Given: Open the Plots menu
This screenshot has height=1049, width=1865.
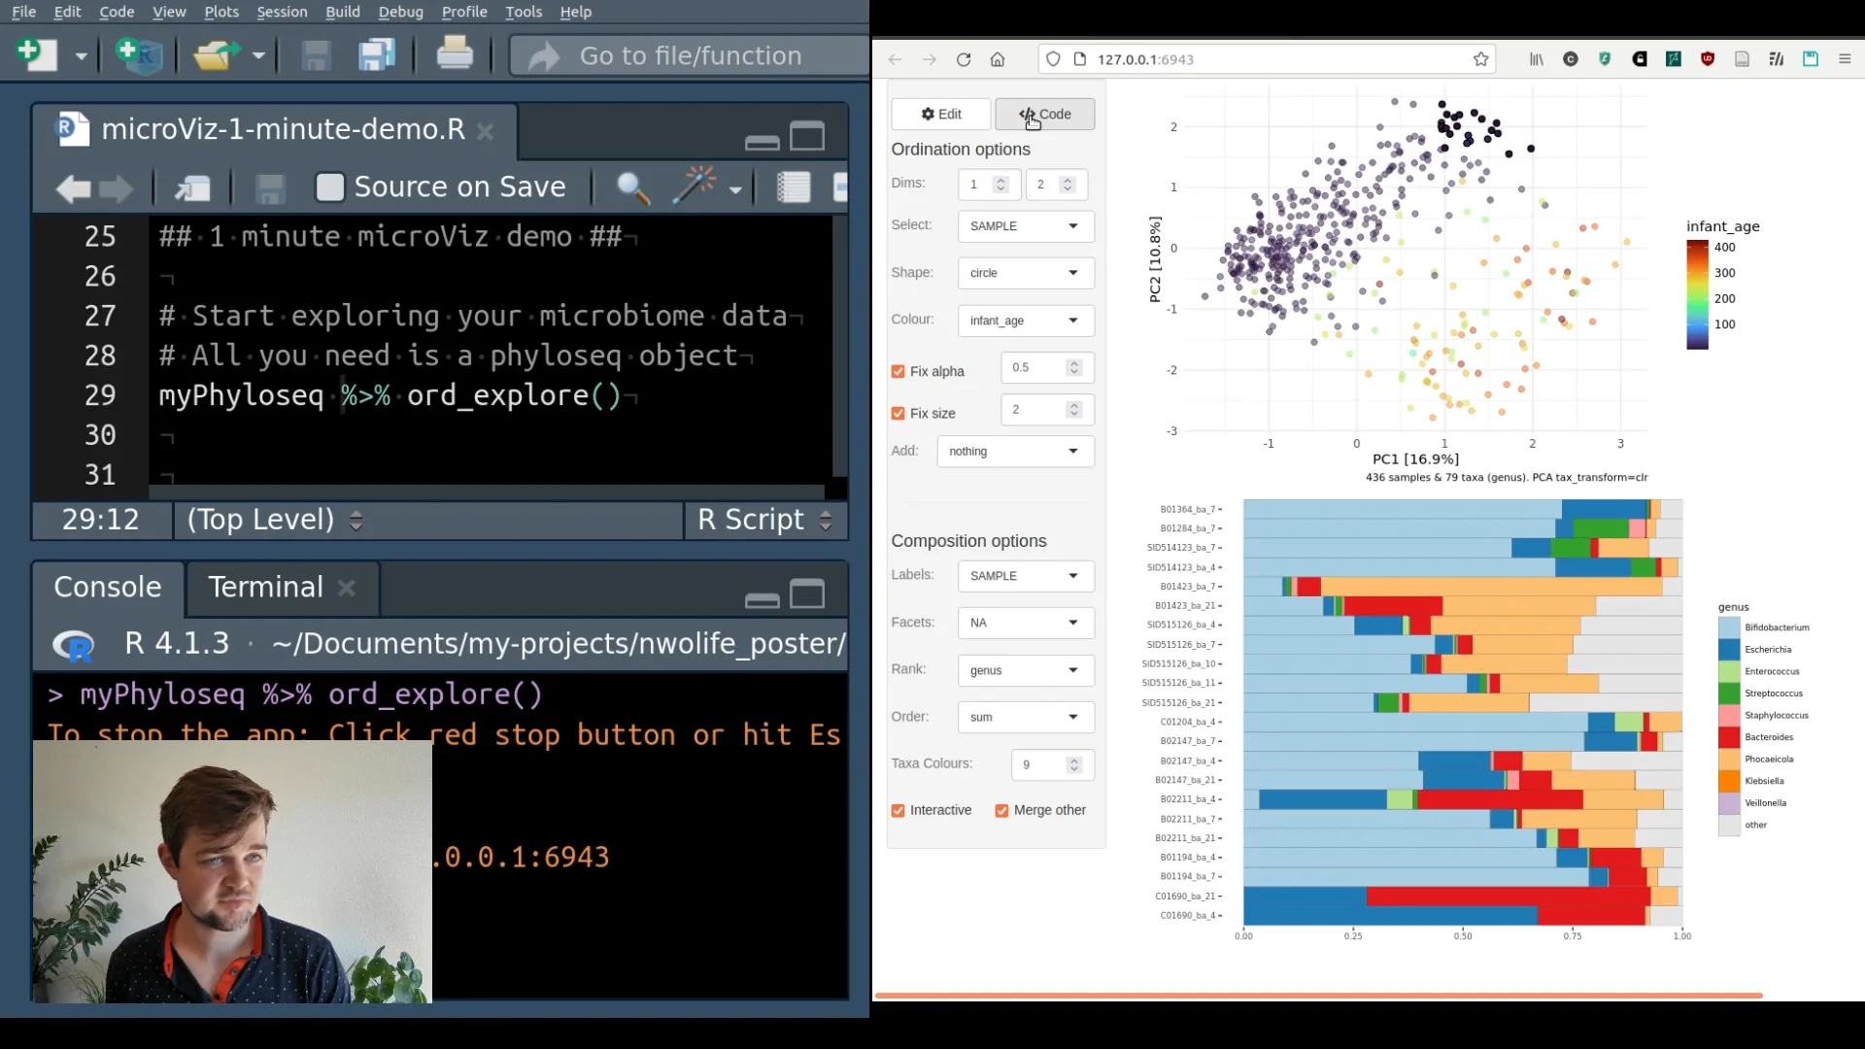Looking at the screenshot, I should [220, 12].
